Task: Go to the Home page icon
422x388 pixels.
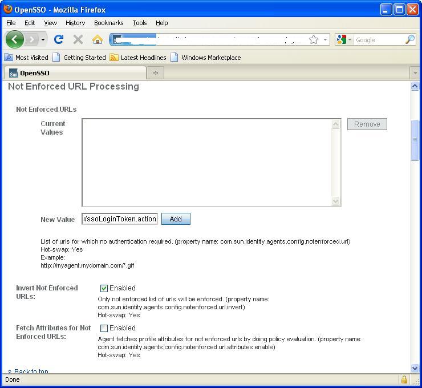Action: coord(98,40)
